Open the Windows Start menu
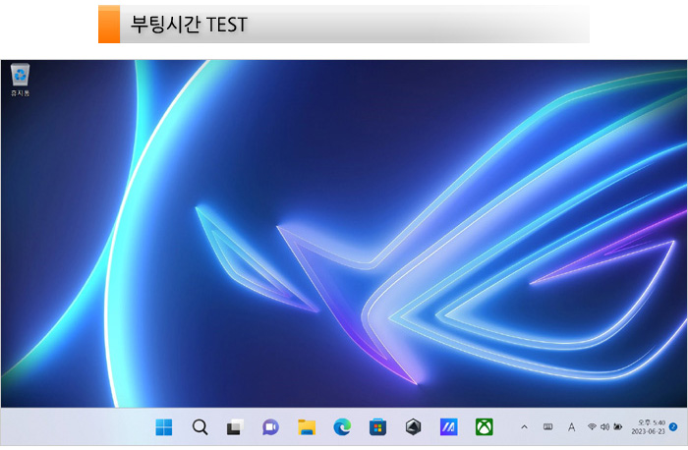Image resolution: width=688 pixels, height=450 pixels. coord(164,426)
